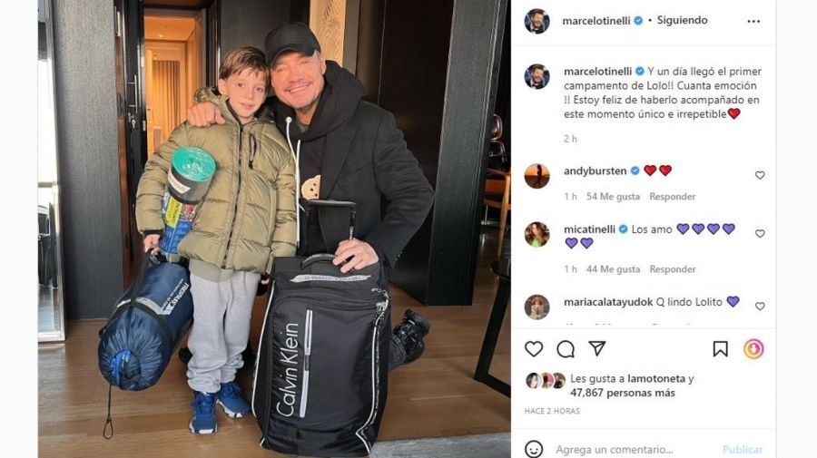Open marcelotinelli profile from header username
Viewport: 817px width, 458px height.
[596, 21]
